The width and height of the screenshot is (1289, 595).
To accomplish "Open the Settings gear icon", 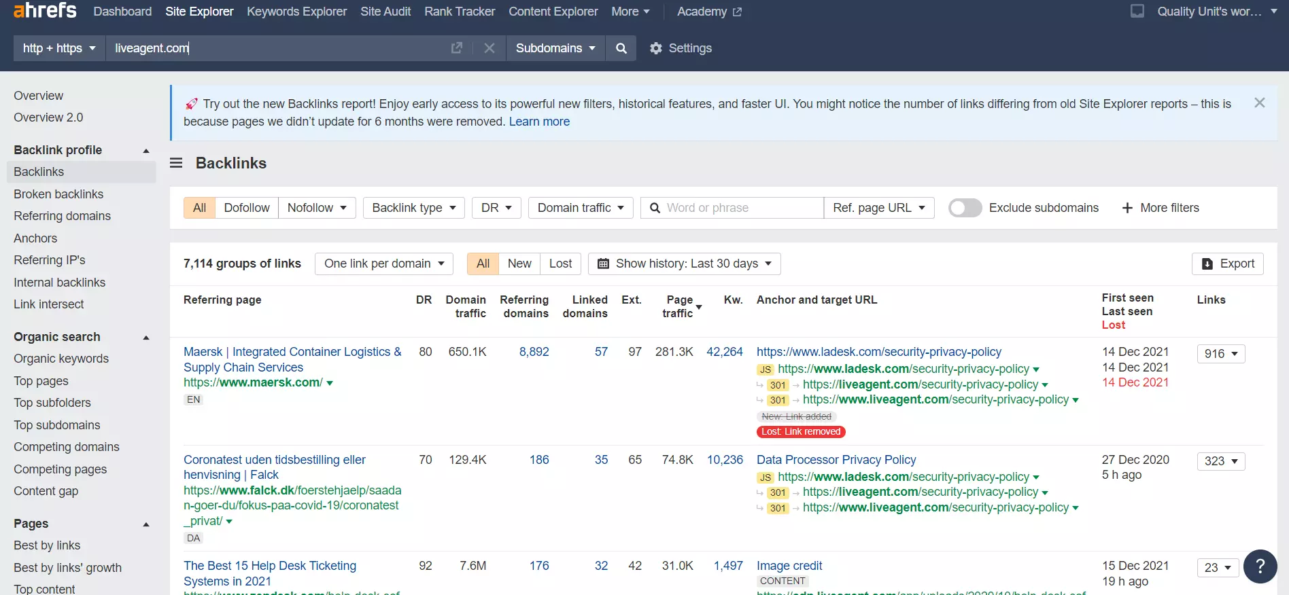I will pyautogui.click(x=655, y=48).
